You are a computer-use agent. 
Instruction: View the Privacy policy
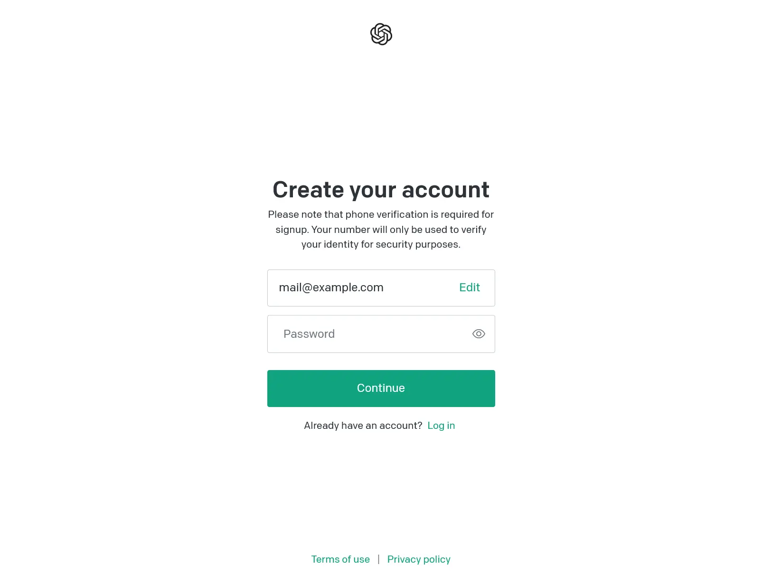click(x=419, y=559)
